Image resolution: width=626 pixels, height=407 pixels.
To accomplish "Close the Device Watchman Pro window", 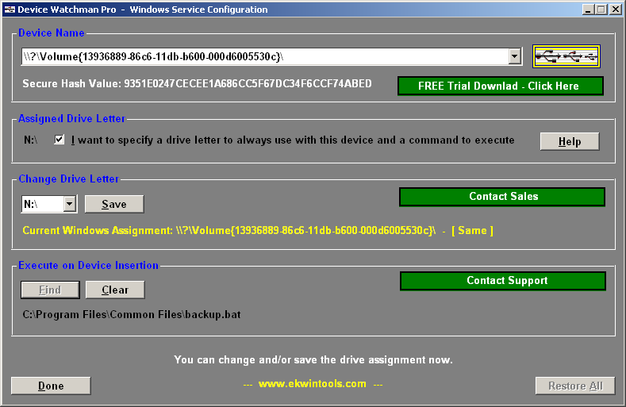I will [x=615, y=10].
